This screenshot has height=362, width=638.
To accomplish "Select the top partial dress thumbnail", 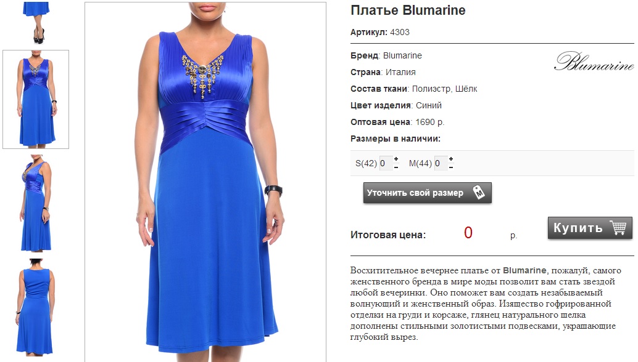I will (36, 22).
